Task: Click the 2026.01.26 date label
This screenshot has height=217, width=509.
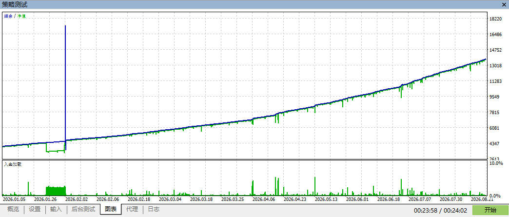Action: (x=45, y=199)
